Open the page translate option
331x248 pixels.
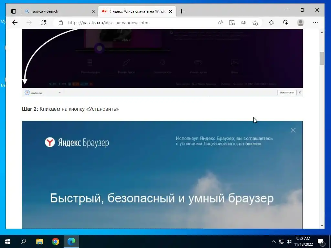click(x=243, y=23)
